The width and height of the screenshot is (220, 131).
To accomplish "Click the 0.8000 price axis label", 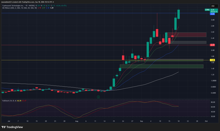I will 214,87.
